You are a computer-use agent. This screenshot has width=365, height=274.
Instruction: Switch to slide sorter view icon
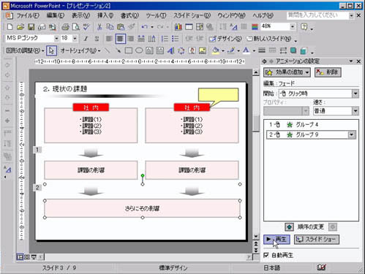[x=27, y=257]
